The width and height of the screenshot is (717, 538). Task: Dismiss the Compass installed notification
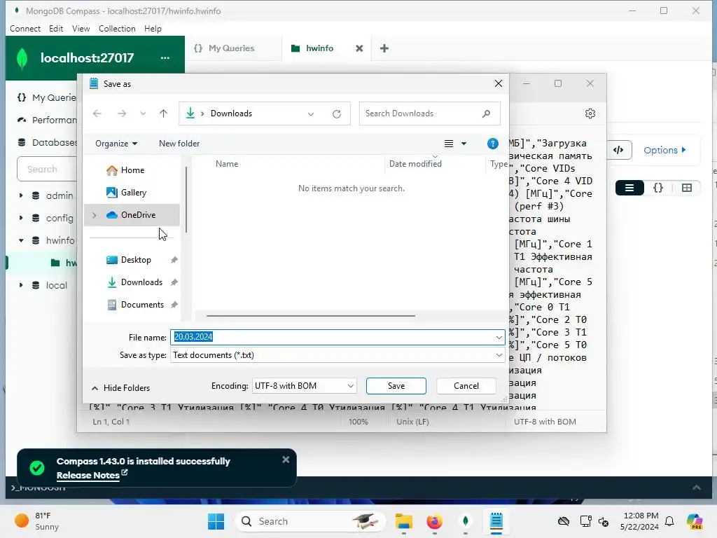click(x=286, y=460)
